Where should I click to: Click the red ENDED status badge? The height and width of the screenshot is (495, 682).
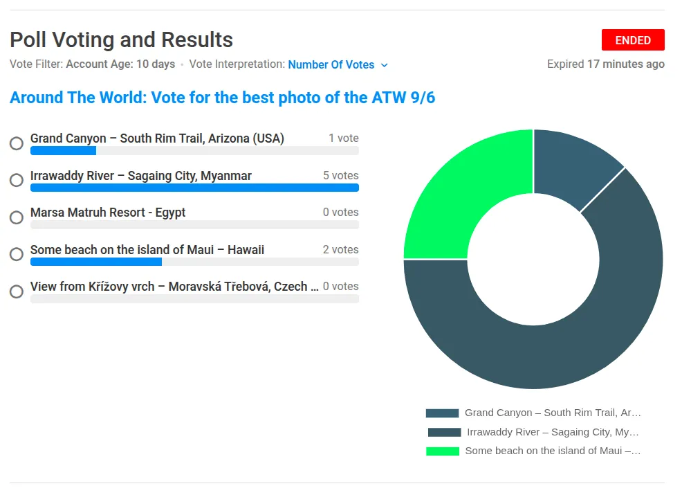[633, 40]
